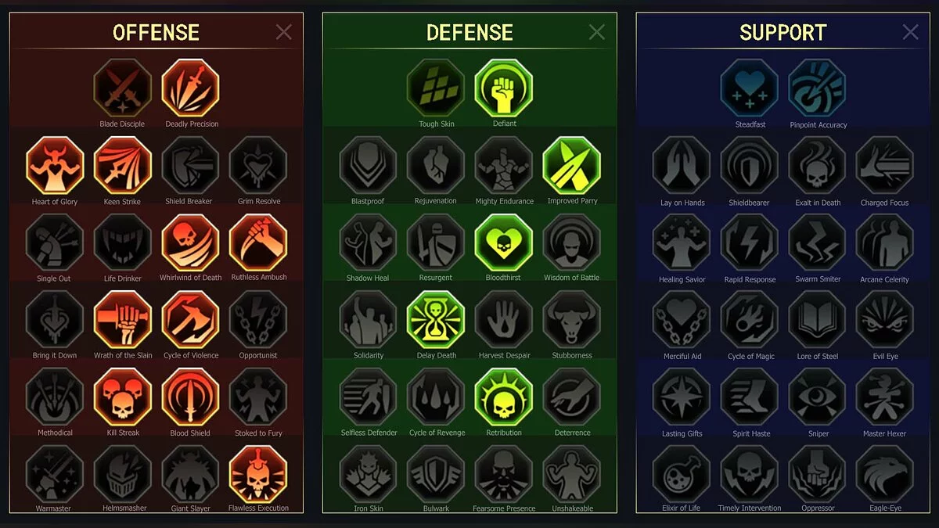Screen dimensions: 939x528
Task: Select the Deadly Precision mastery icon
Action: point(190,88)
